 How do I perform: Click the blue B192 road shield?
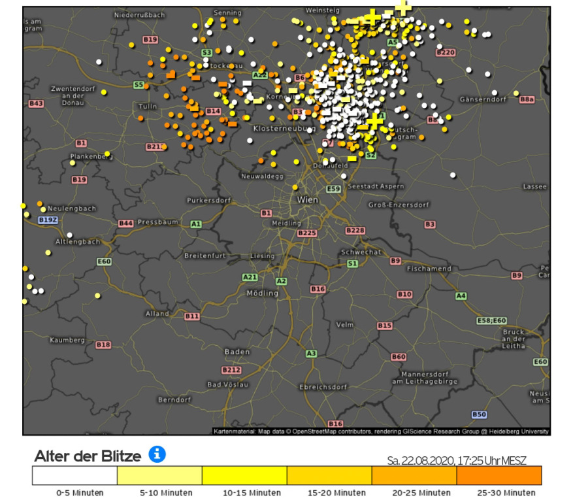[x=48, y=221]
